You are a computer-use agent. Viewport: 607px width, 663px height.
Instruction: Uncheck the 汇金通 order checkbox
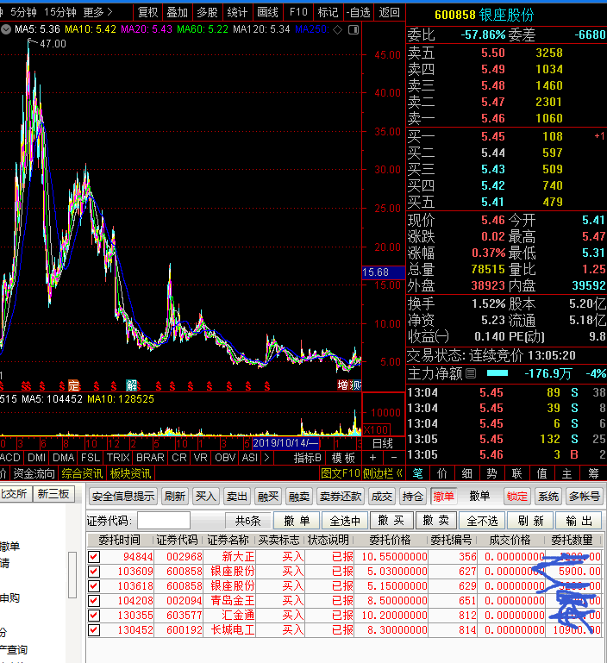click(x=94, y=616)
